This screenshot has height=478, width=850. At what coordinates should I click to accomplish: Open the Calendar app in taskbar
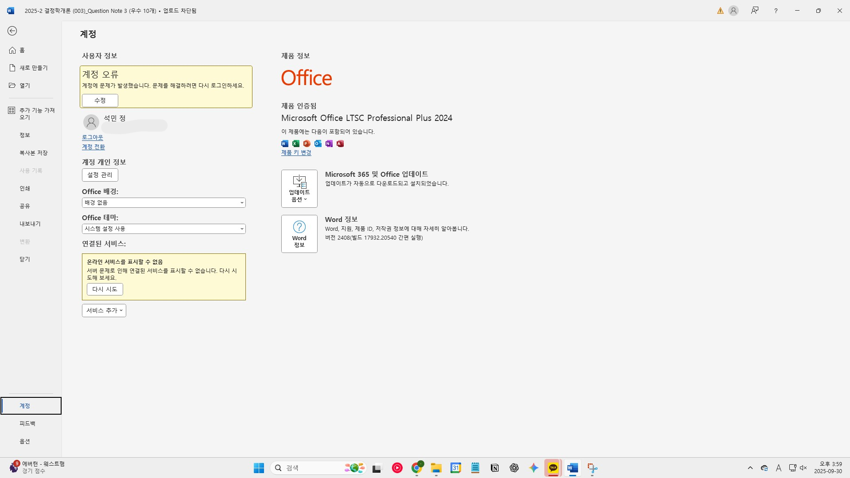(456, 468)
